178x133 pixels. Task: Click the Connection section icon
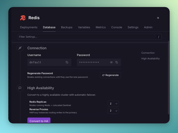click(x=20, y=48)
